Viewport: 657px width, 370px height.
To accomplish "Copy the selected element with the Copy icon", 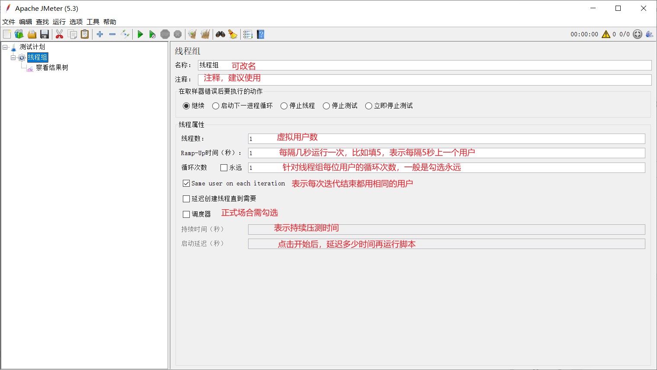I will [72, 34].
